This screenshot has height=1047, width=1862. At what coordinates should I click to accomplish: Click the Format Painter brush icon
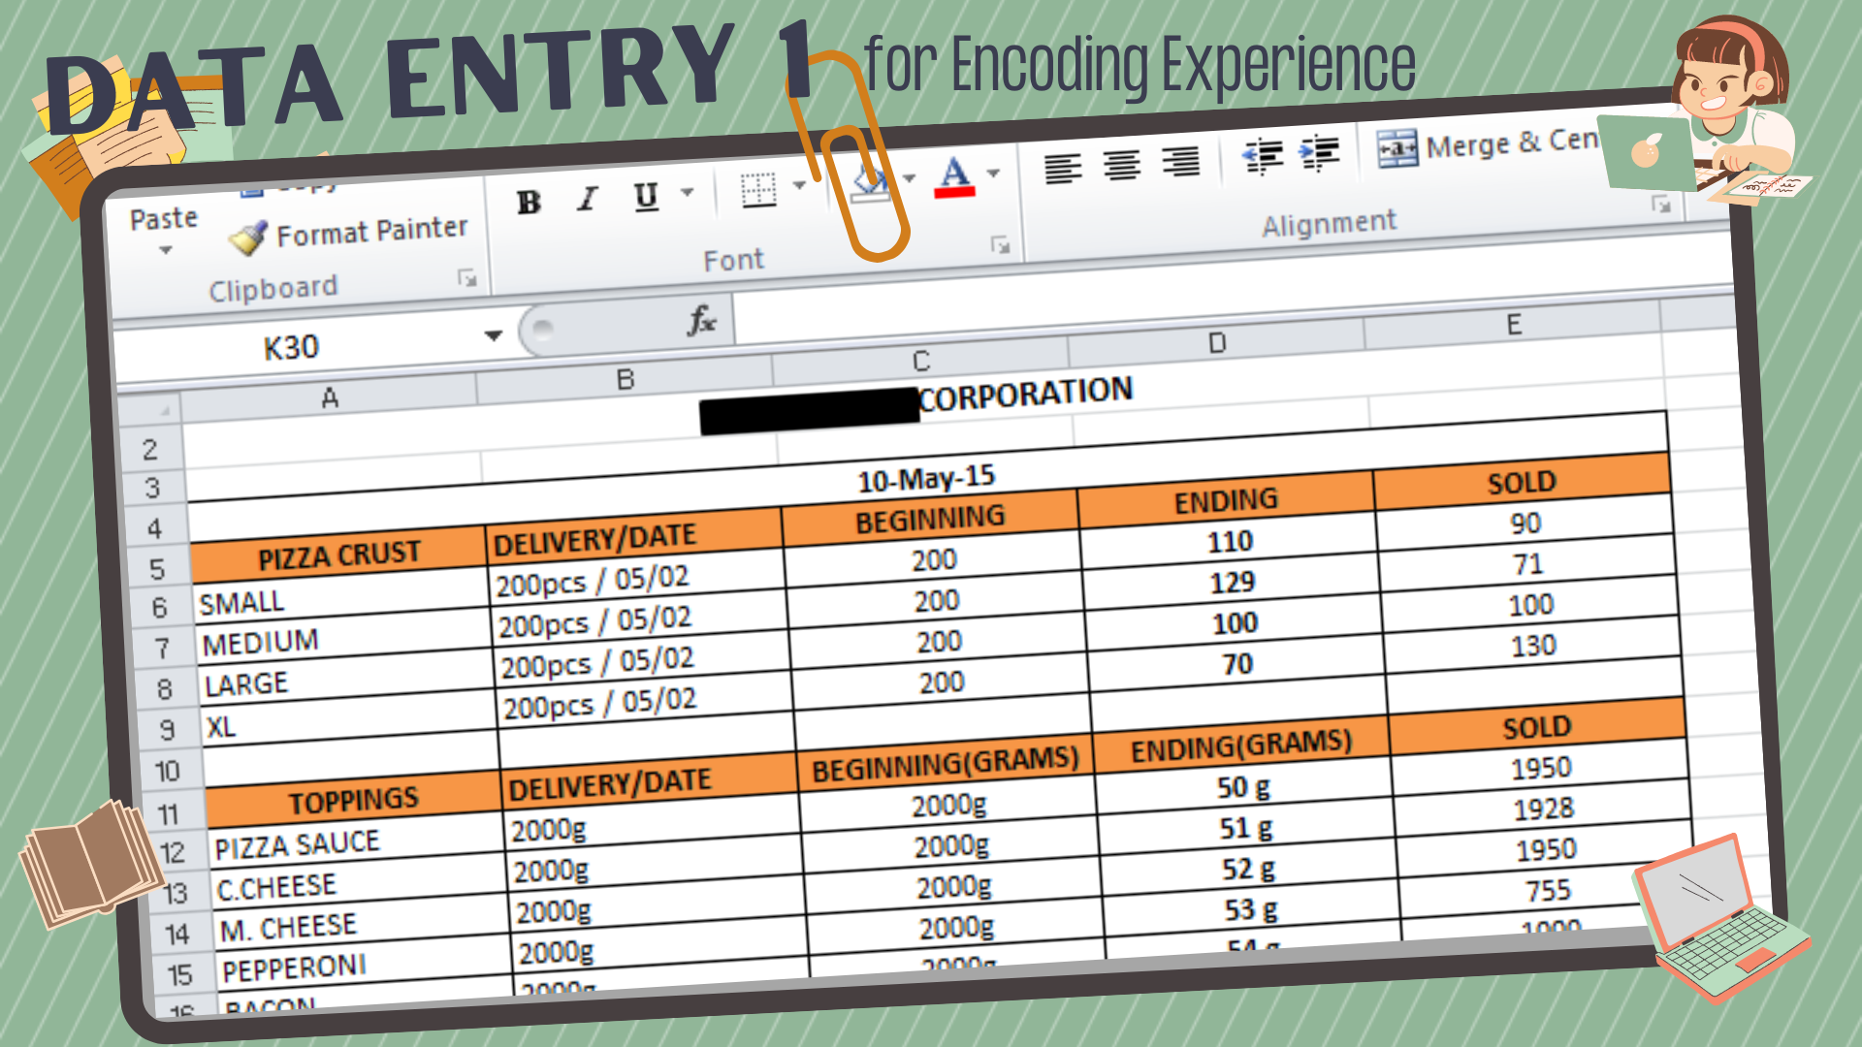point(249,238)
